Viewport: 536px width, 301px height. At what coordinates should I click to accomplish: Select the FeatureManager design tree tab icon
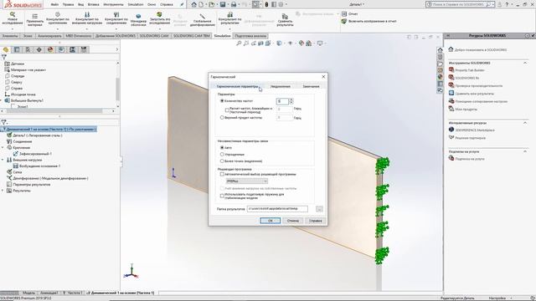coord(6,50)
